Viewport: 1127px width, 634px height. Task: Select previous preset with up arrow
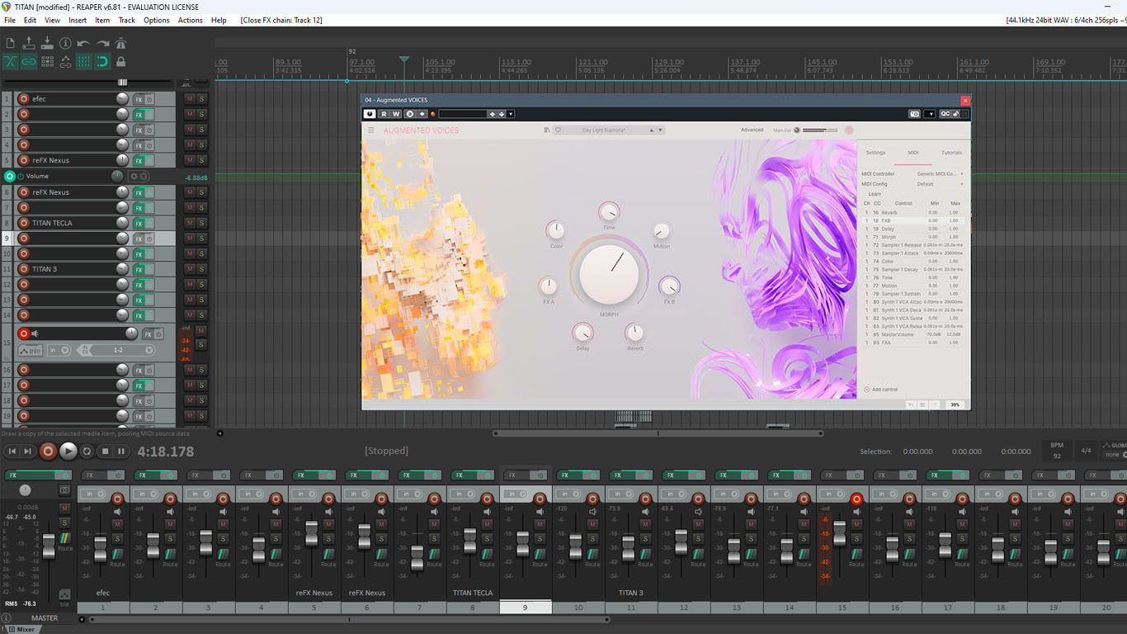point(651,130)
